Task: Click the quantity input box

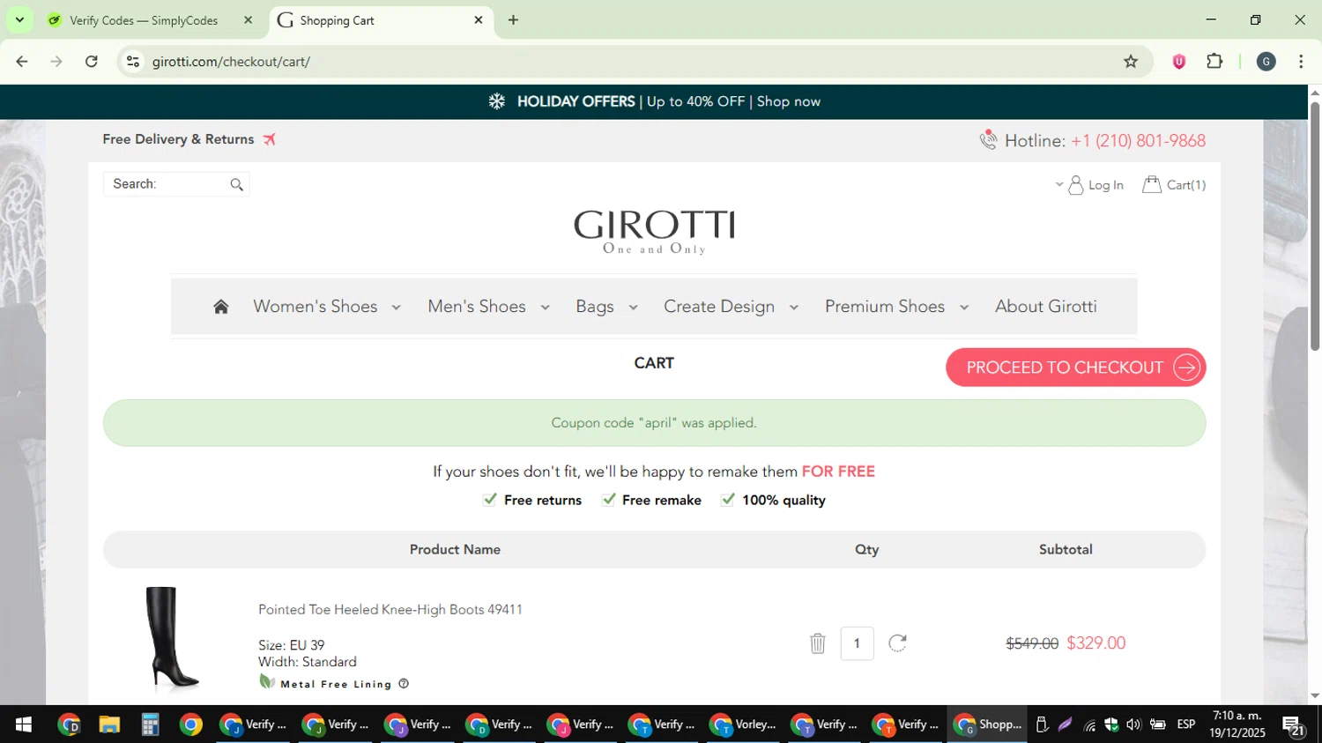Action: click(x=857, y=643)
